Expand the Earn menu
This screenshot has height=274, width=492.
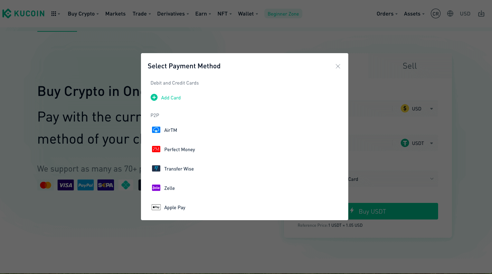click(x=203, y=14)
